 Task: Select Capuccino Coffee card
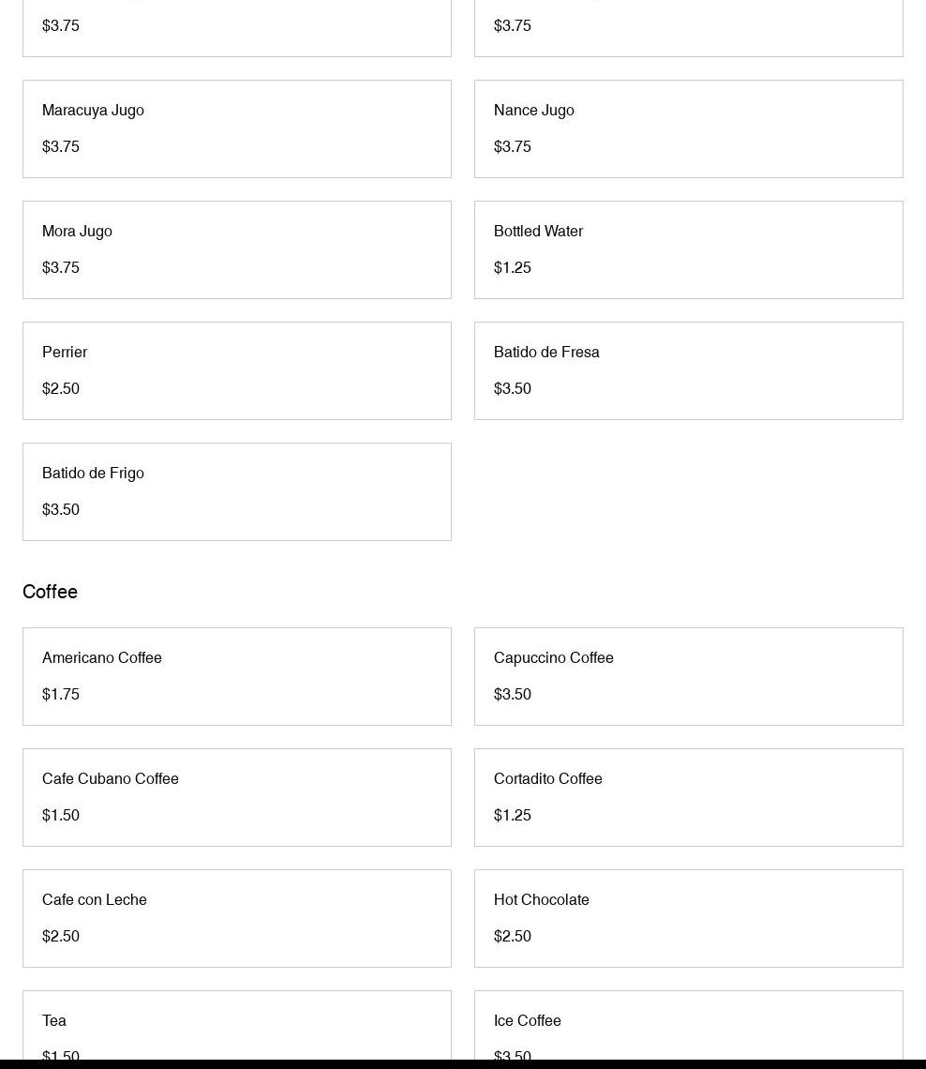pos(688,676)
